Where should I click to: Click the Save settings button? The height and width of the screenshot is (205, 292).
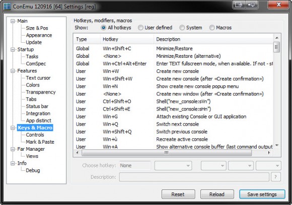point(262,194)
